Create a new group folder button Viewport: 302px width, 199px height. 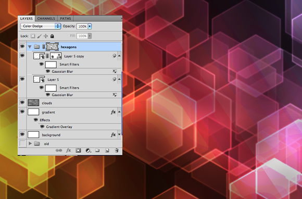(x=97, y=151)
